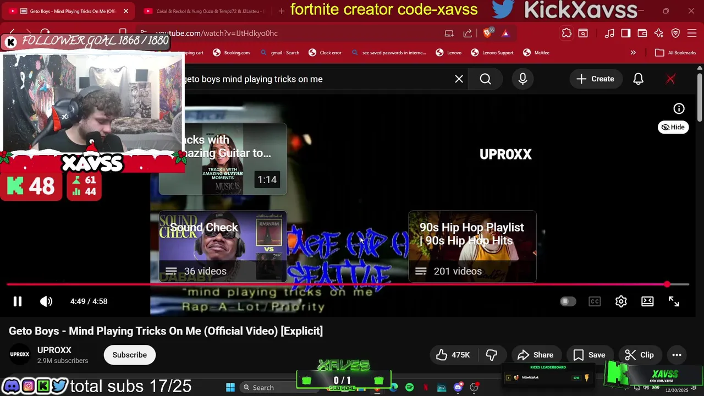Toggle the browser sidebar panel
The height and width of the screenshot is (396, 704).
(x=626, y=33)
